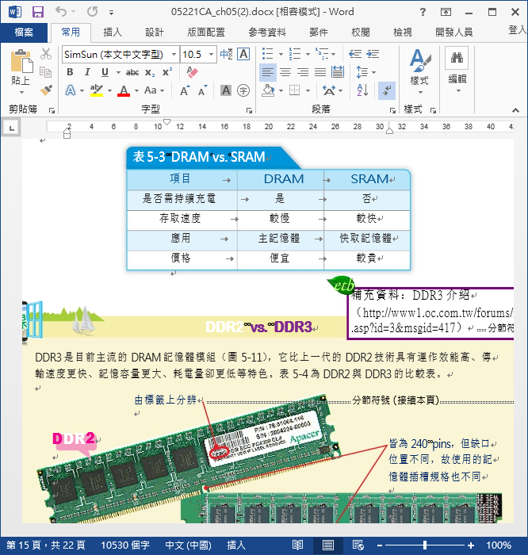
Task: Toggle show/hide paragraph marks
Action: pyautogui.click(x=387, y=90)
